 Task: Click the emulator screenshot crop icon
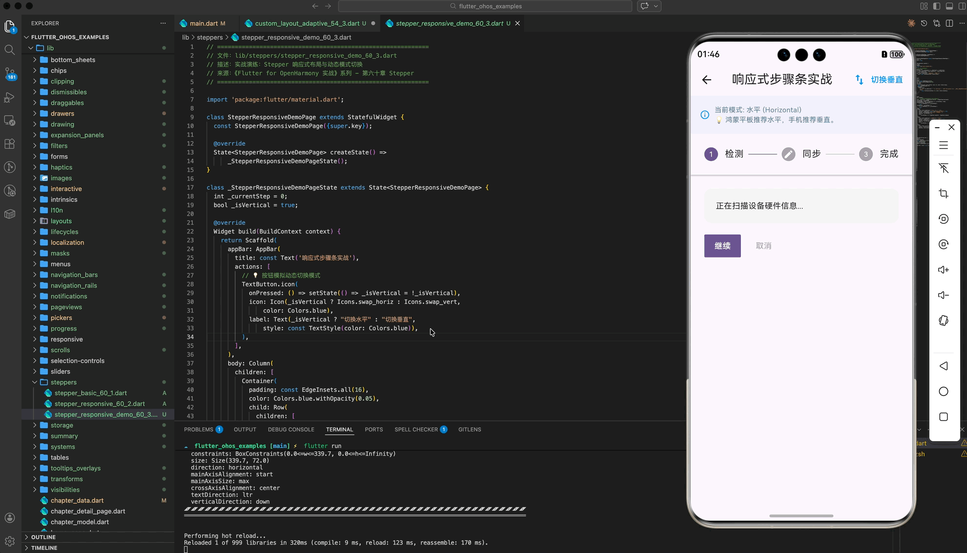(944, 193)
